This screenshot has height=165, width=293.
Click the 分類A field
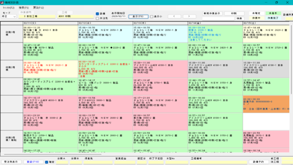pyautogui.click(x=62, y=162)
